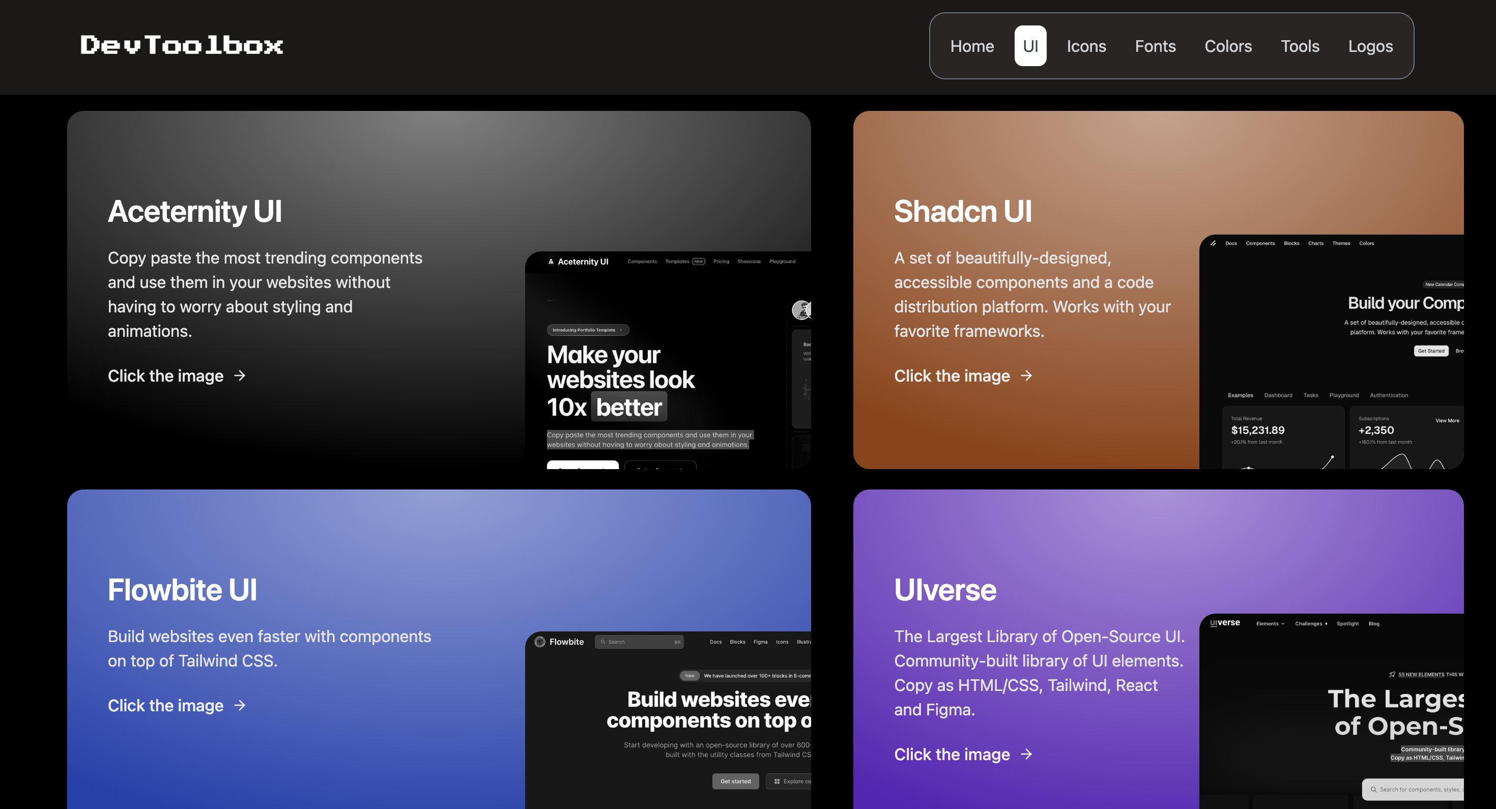Switch to the Icons page
1496x809 pixels.
pos(1086,46)
